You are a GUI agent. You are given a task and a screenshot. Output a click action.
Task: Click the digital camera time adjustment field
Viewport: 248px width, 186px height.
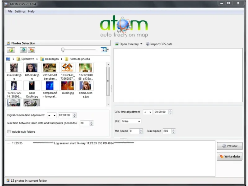[65, 115]
